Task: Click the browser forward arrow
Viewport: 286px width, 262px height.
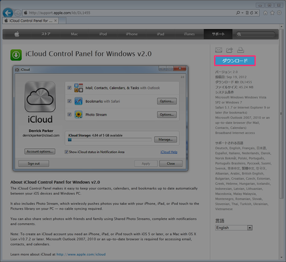Action: [18, 13]
